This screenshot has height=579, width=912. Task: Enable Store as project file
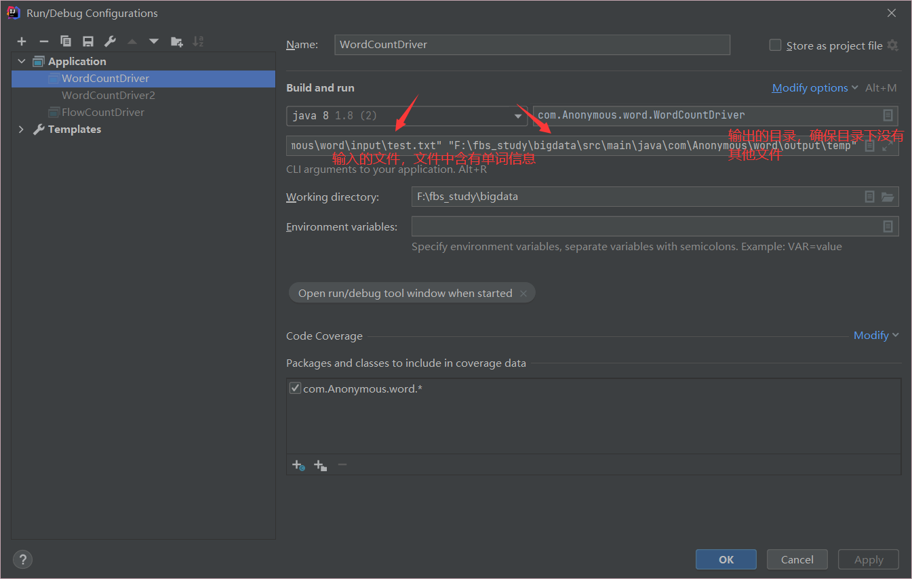tap(775, 45)
